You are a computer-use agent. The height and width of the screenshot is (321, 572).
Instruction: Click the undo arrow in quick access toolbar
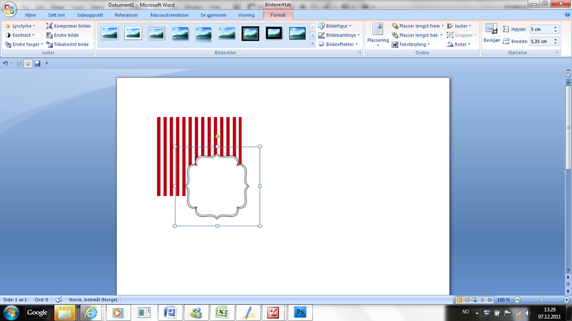click(5, 64)
